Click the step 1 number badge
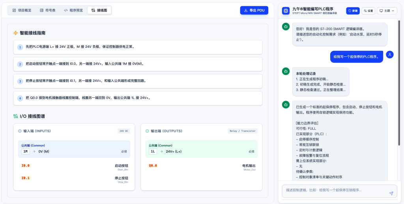404x204 pixels. pos(20,47)
